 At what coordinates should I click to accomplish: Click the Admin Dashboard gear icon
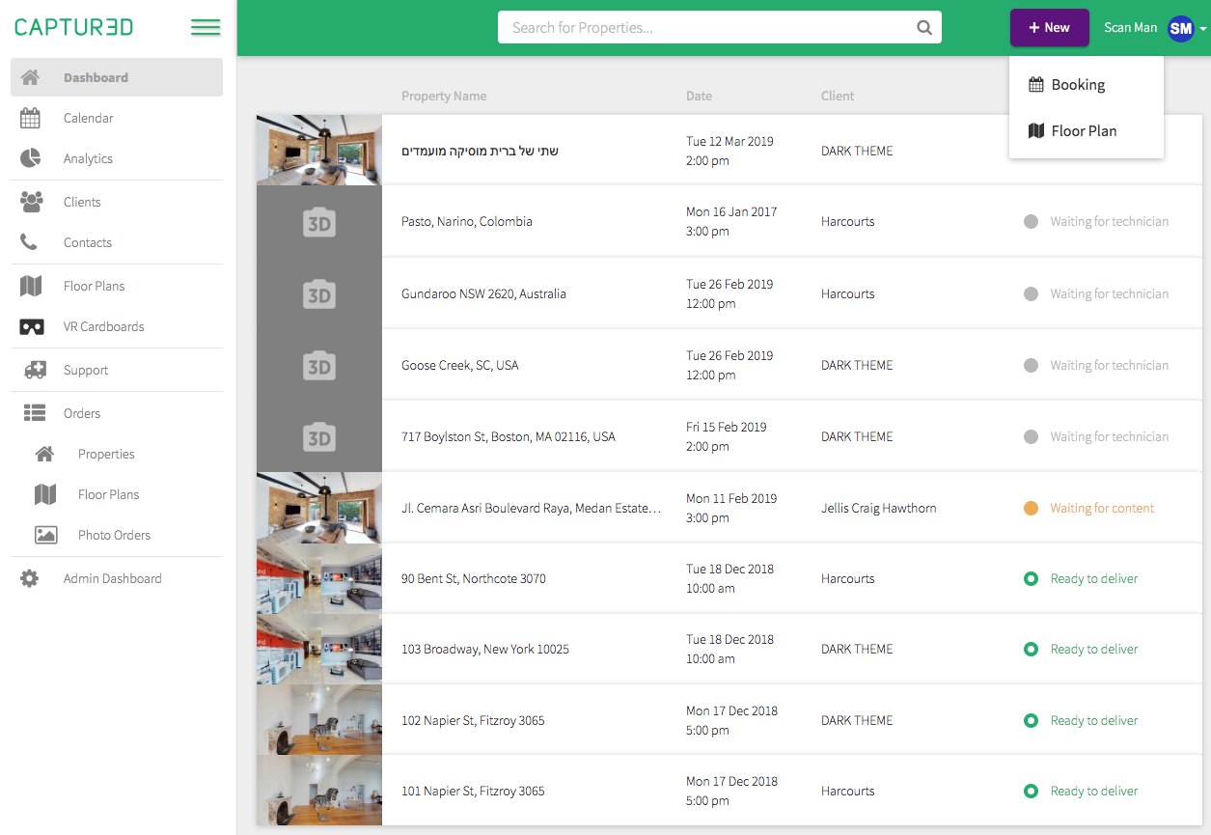(x=30, y=578)
